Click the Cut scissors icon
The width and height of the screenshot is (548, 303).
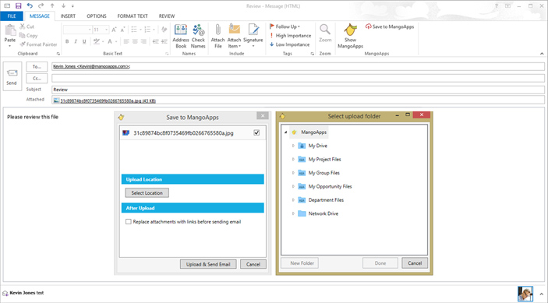[23, 26]
